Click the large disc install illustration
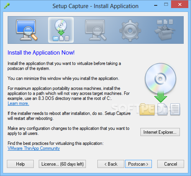The width and height of the screenshot is (191, 176). [x=160, y=89]
